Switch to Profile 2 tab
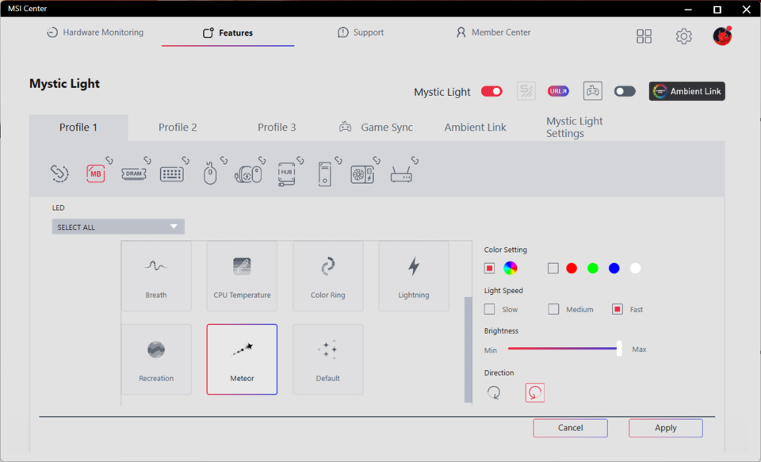 point(178,127)
